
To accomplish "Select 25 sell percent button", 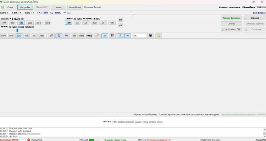I will (103, 23).
